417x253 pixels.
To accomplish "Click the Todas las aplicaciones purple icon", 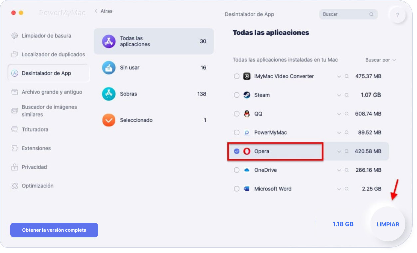I will (x=109, y=41).
